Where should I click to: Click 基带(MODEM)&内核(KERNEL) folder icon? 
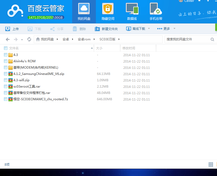(x=11, y=68)
